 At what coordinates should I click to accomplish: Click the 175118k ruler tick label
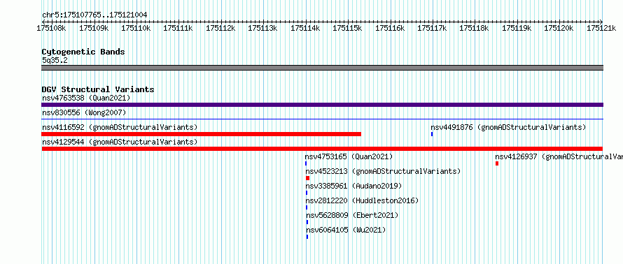coord(475,28)
